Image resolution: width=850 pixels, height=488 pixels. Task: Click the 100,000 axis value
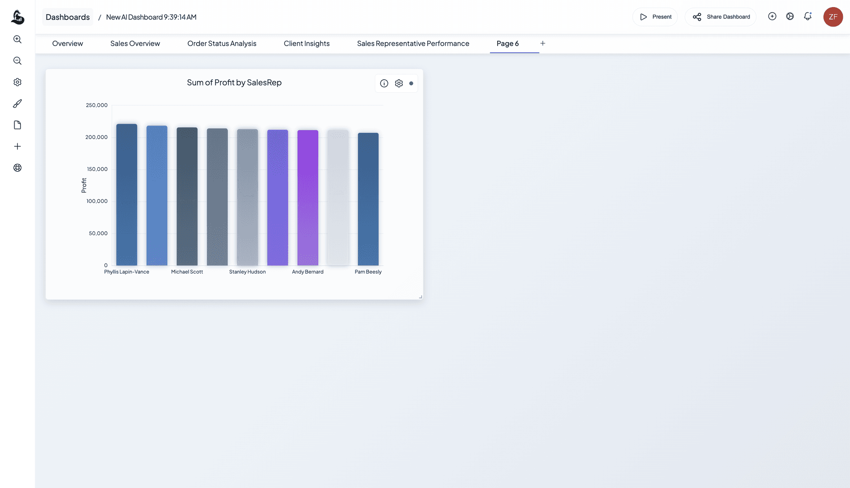coord(97,201)
